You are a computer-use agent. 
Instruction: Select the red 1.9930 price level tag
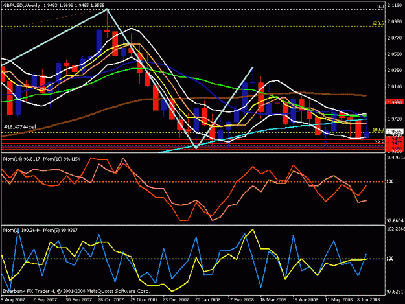coord(395,102)
